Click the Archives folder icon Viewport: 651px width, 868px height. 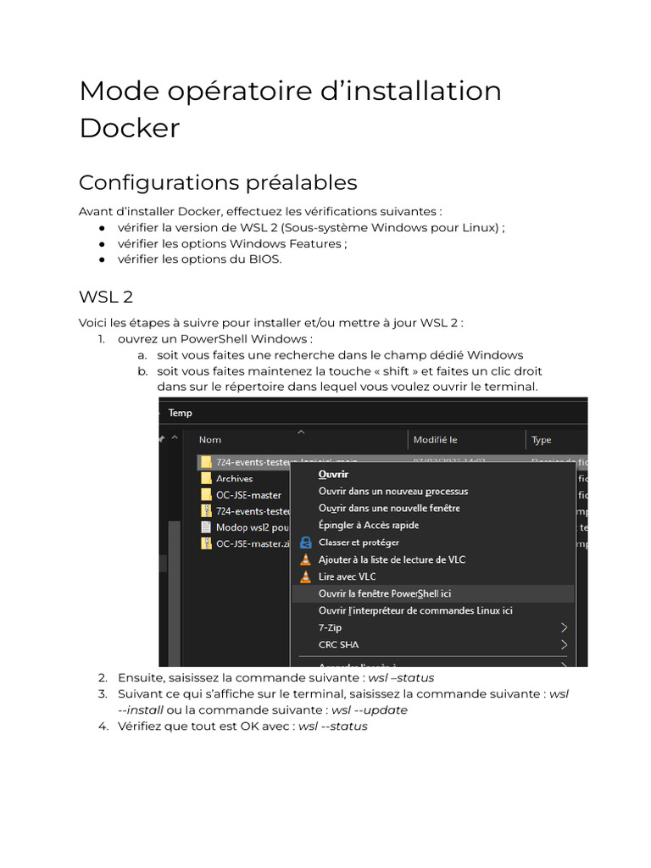206,478
